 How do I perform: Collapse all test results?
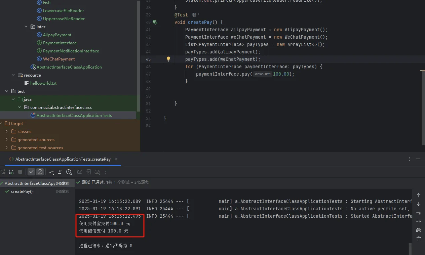(x=60, y=172)
